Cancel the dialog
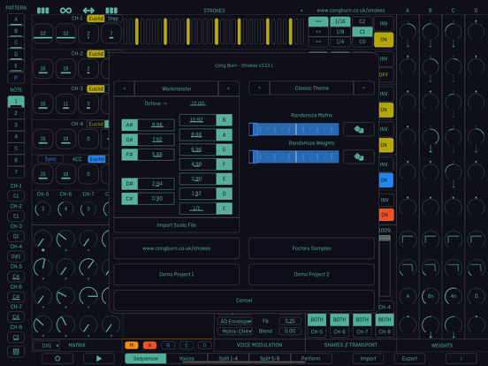Viewport: 488px width, 366px height. click(244, 301)
